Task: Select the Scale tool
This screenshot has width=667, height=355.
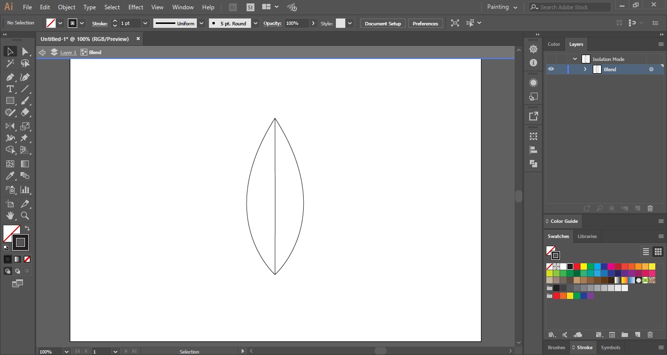Action: (x=25, y=126)
